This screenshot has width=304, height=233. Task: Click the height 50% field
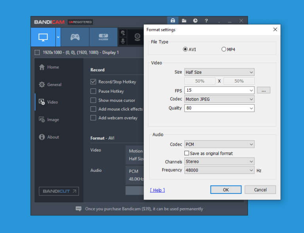(239, 81)
